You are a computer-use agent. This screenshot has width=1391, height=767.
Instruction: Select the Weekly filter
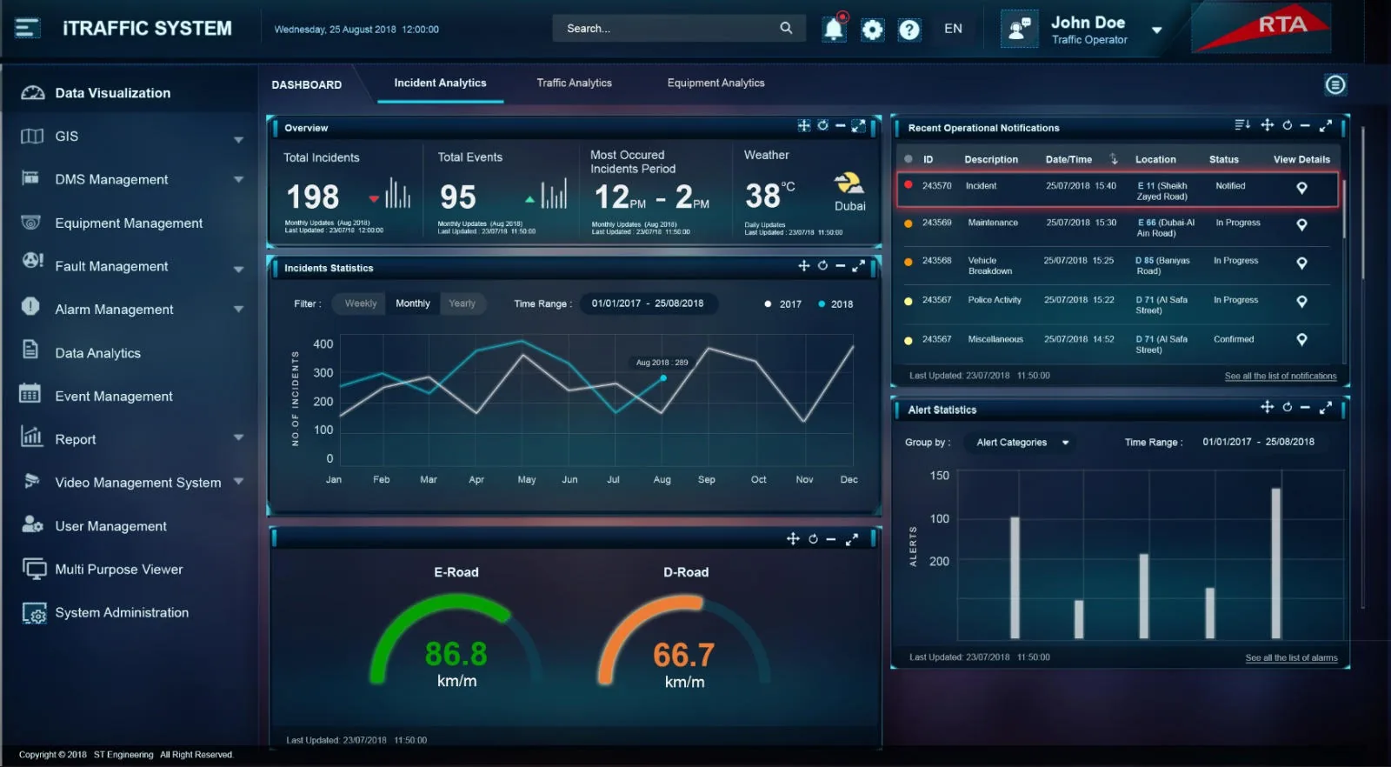[x=361, y=303]
